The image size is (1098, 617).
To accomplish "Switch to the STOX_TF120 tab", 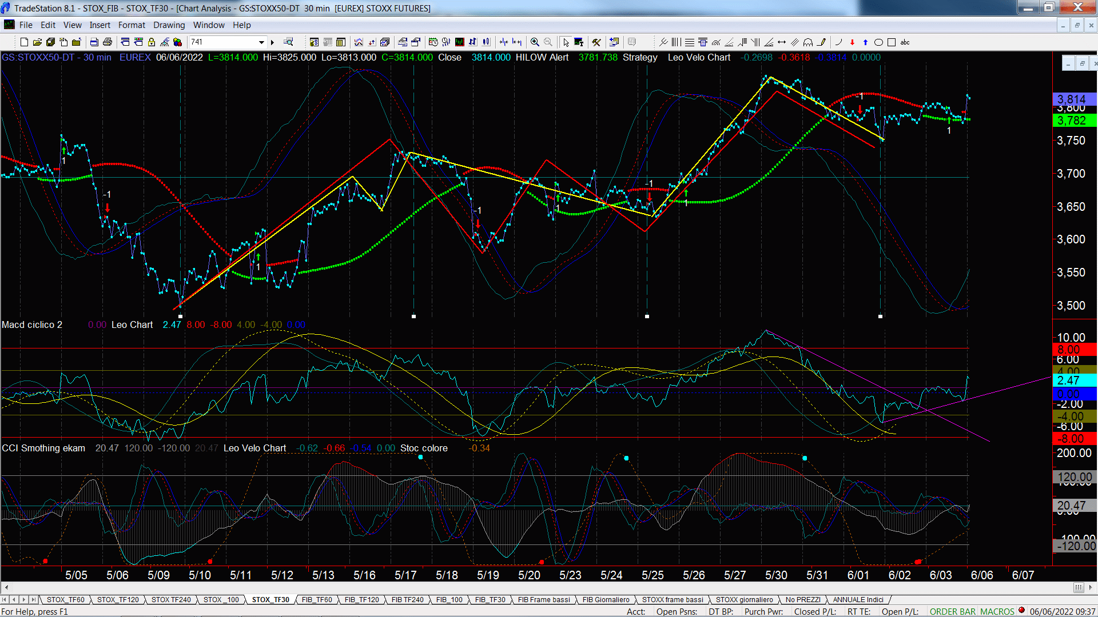I will 118,600.
